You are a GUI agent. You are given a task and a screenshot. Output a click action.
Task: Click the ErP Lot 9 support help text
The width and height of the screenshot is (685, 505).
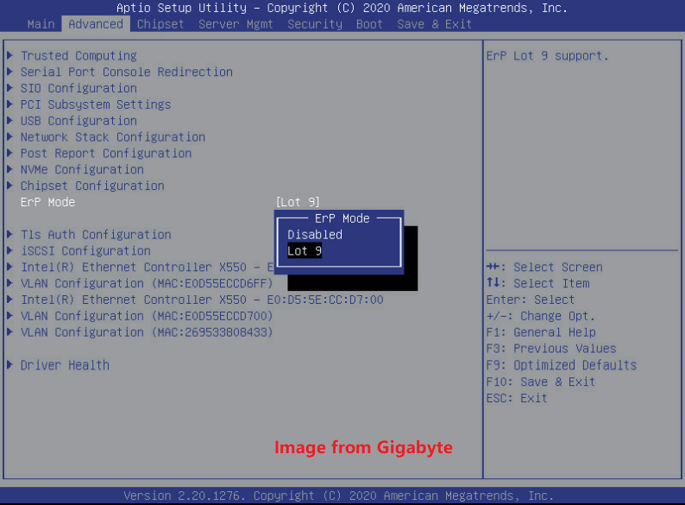point(547,56)
